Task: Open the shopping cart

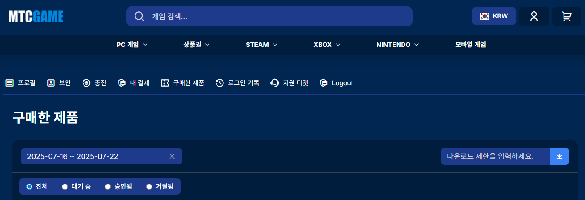Action: pyautogui.click(x=566, y=16)
